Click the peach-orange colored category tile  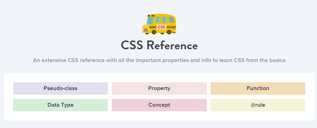pos(258,88)
